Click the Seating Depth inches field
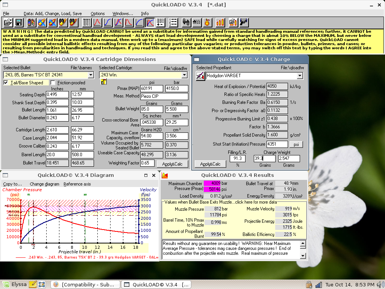Image resolution: width=385 pixels, height=289 pixels. (57, 94)
